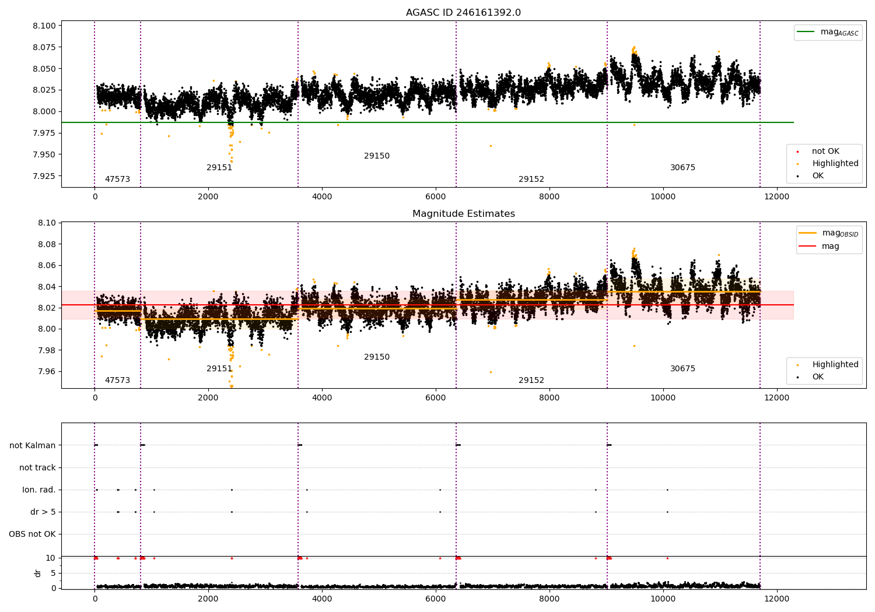Click the title "AGASC ID 246161392.0"

coord(463,13)
